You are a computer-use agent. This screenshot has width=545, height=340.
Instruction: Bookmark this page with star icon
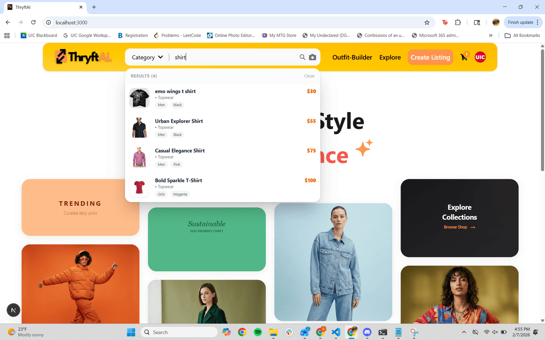click(427, 22)
